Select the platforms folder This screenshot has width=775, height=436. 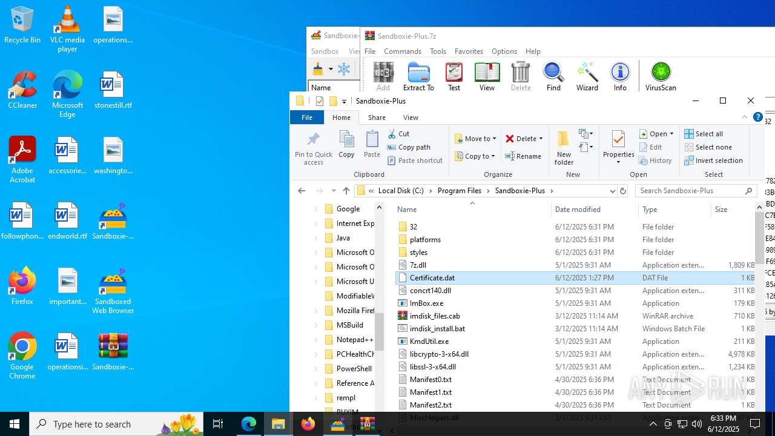pos(425,240)
